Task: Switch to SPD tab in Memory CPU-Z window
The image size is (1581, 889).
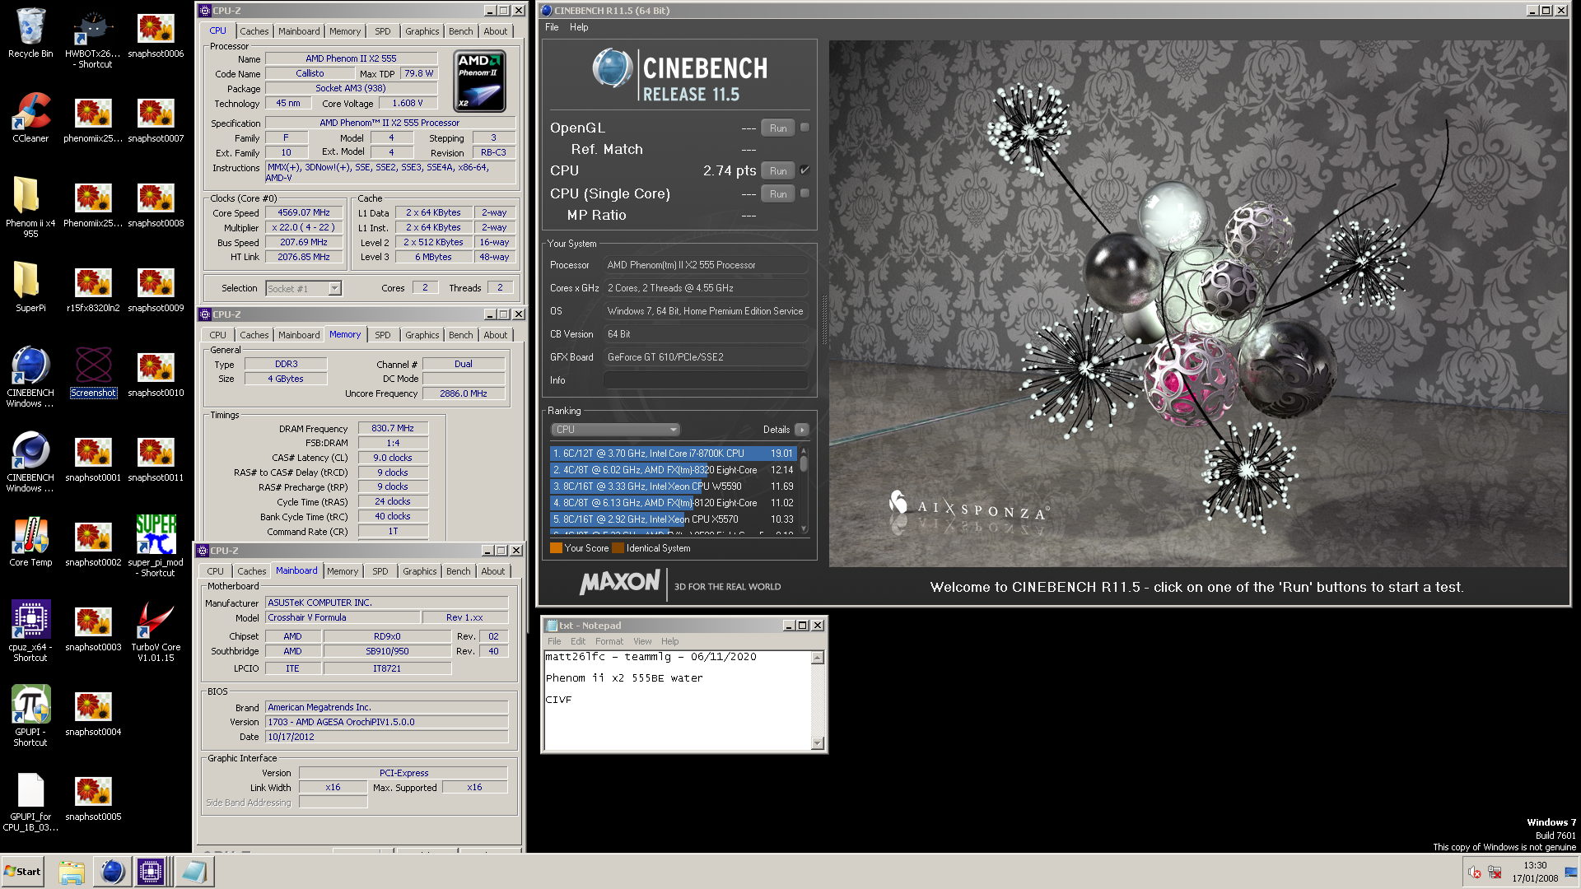Action: [382, 335]
